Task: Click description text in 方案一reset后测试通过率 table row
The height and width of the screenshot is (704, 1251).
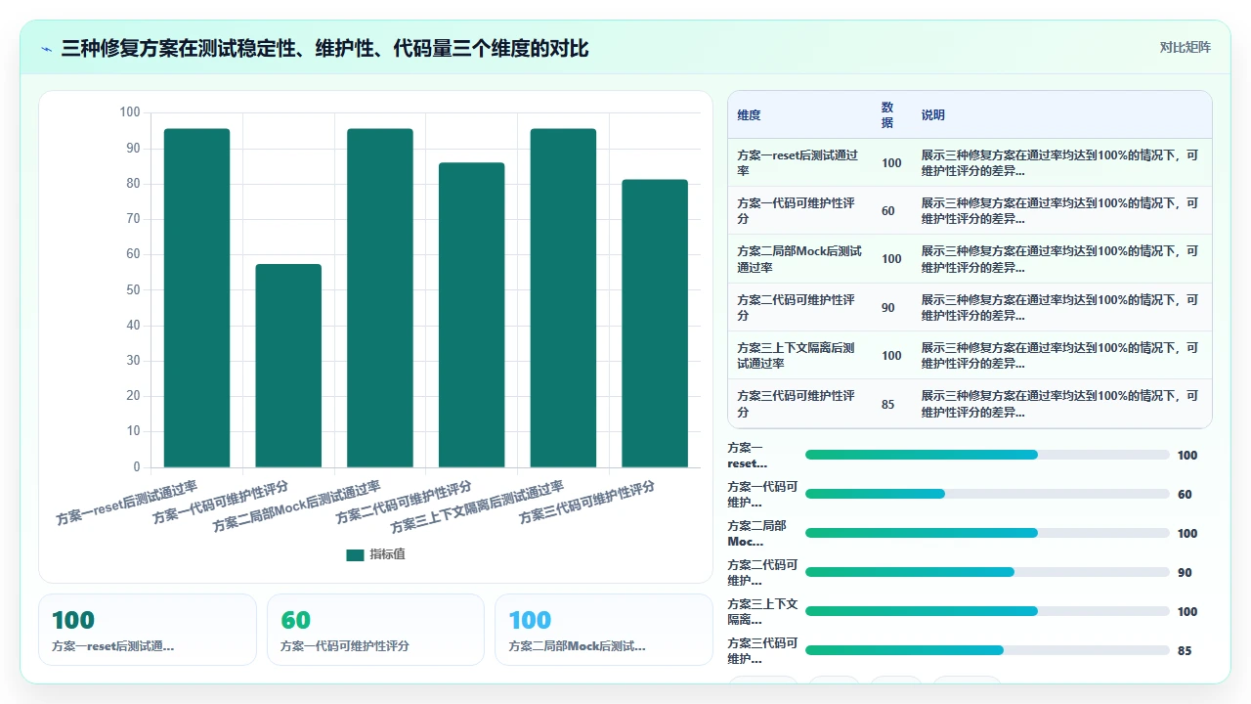Action: tap(1059, 162)
